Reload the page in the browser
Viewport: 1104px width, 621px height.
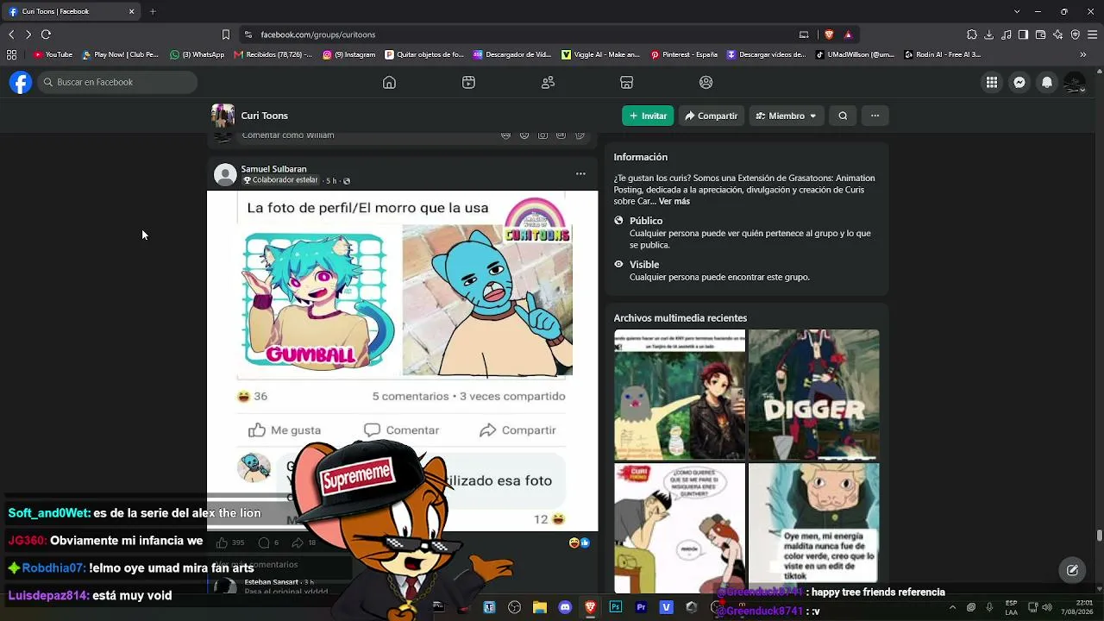tap(46, 34)
